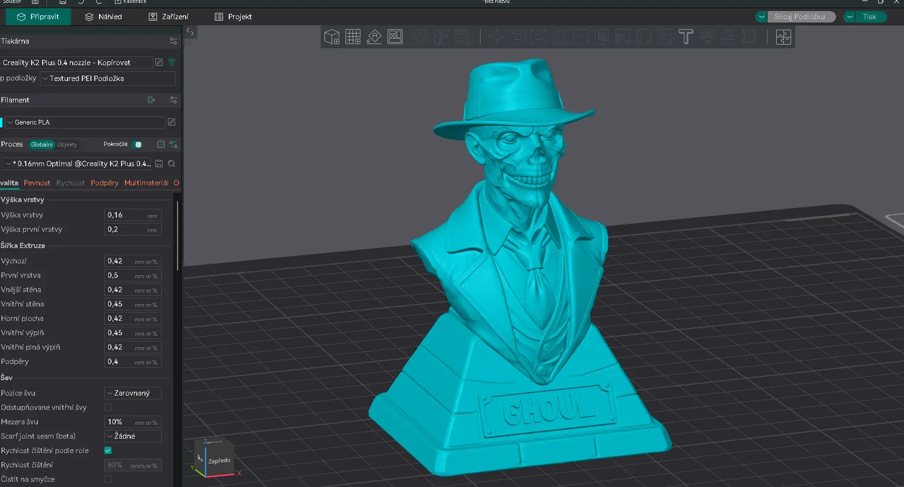The image size is (904, 487).
Task: Collapse the left sidebar with arrows icon
Action: click(190, 32)
